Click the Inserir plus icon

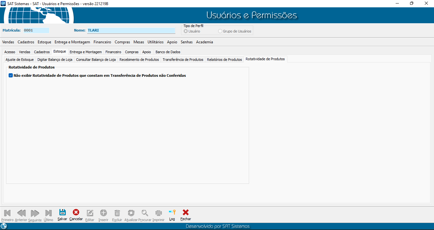(103, 213)
